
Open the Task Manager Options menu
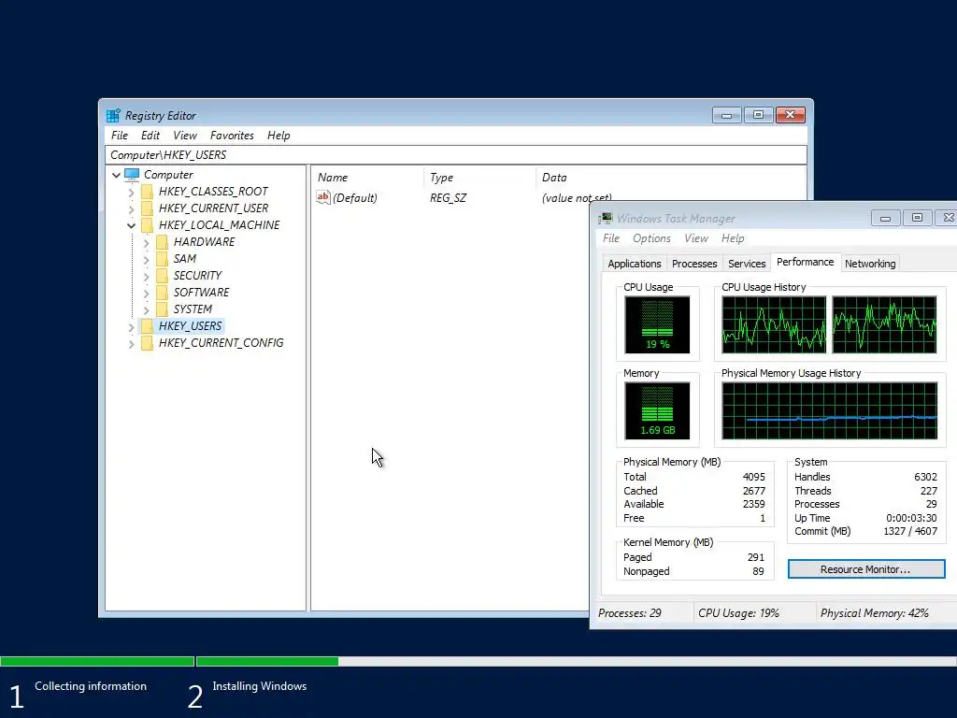click(x=651, y=238)
